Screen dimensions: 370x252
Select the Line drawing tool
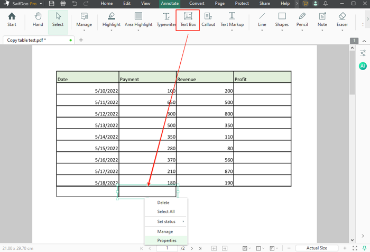(x=262, y=20)
